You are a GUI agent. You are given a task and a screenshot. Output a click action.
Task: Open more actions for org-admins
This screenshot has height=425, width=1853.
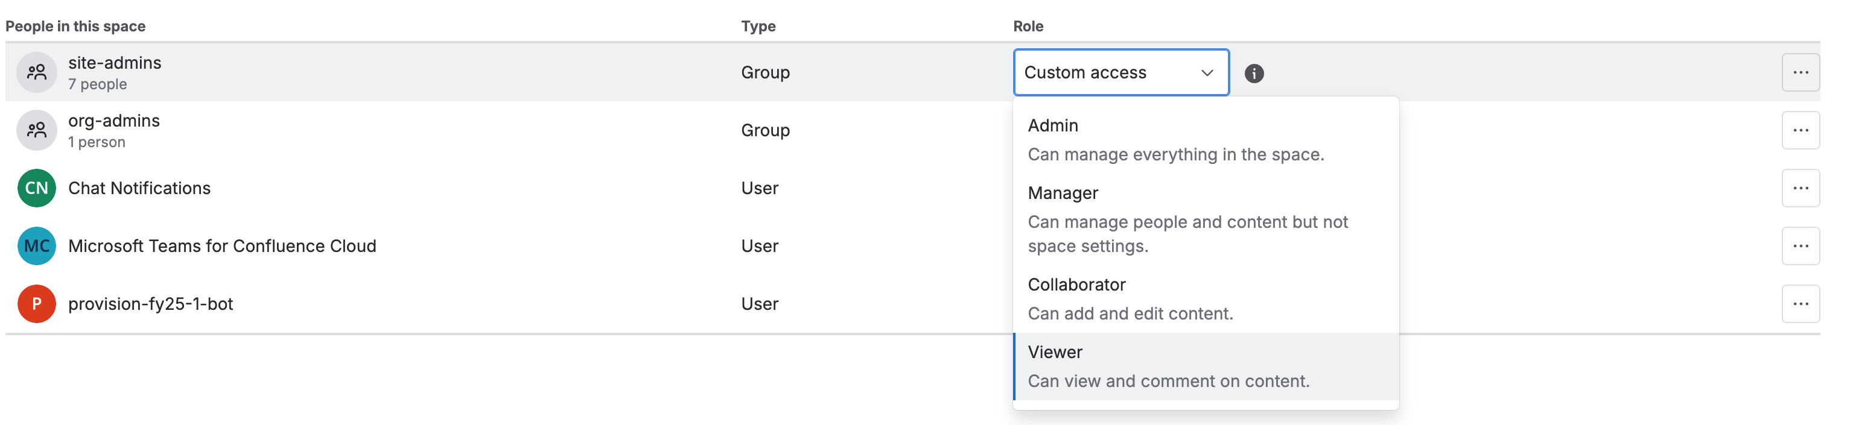click(x=1801, y=130)
